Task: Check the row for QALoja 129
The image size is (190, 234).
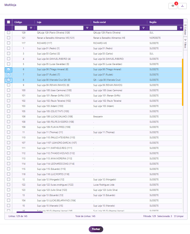Action: [x=8, y=32]
